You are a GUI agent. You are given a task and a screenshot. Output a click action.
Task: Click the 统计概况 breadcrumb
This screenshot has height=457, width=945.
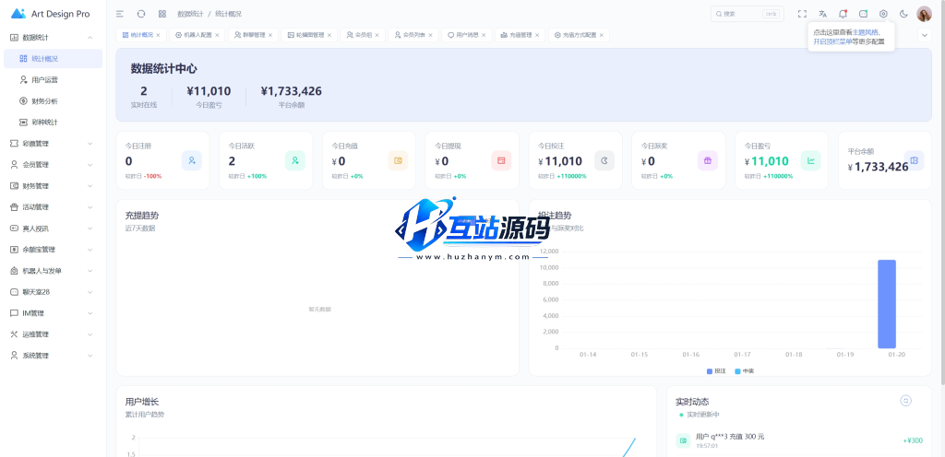tap(229, 14)
